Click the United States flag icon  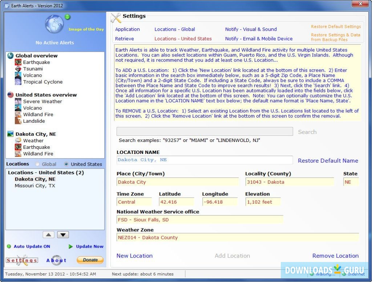pyautogui.click(x=11, y=95)
